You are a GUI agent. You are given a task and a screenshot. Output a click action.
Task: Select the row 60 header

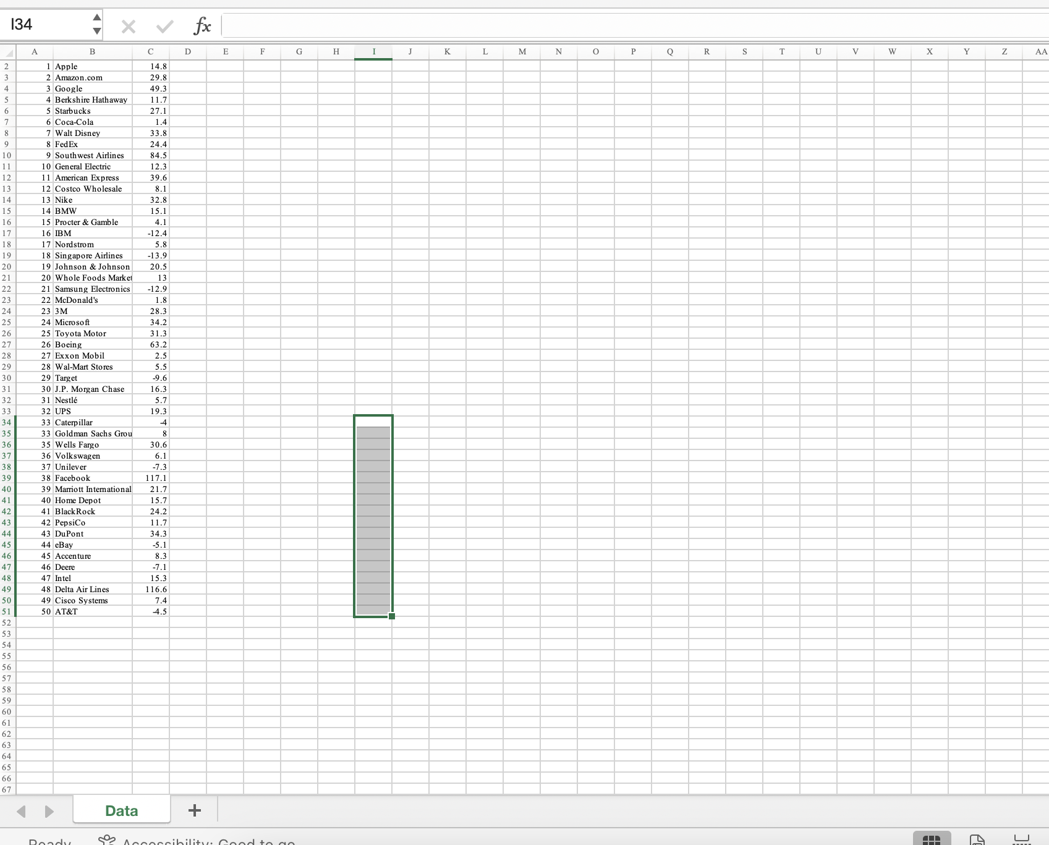pos(7,711)
